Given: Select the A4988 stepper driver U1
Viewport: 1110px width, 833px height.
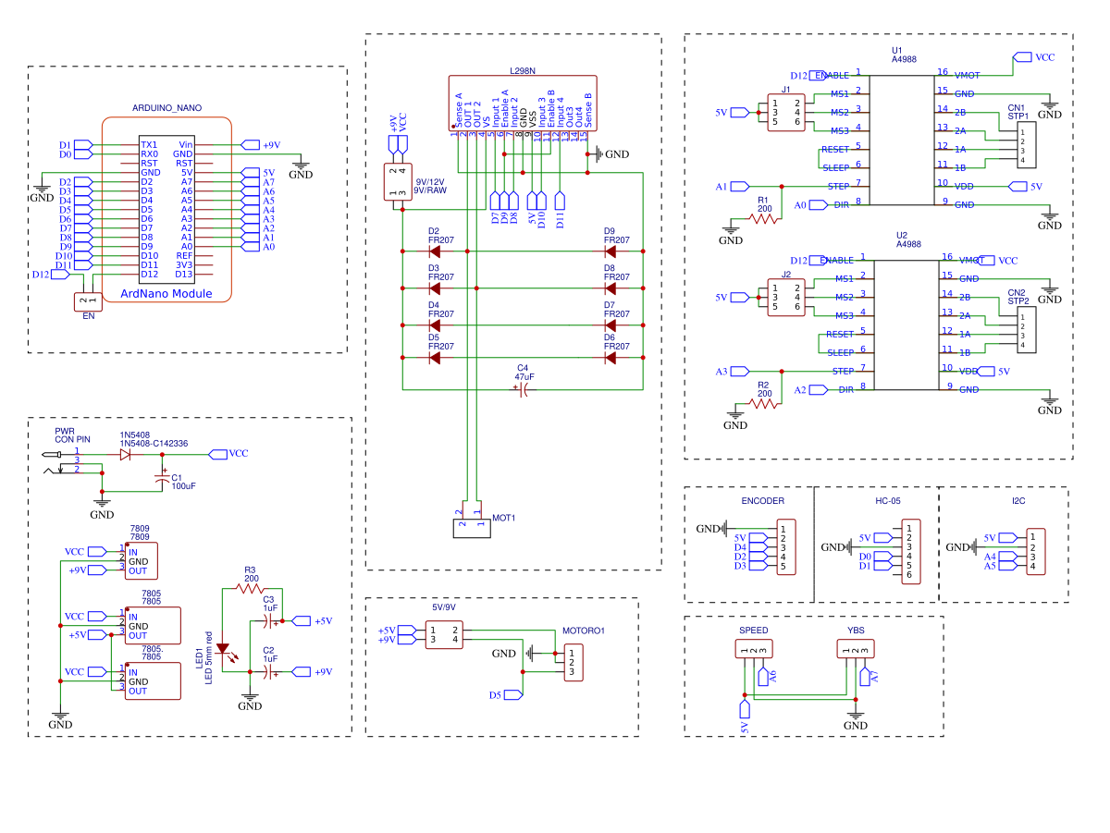Looking at the screenshot, I should tap(902, 139).
